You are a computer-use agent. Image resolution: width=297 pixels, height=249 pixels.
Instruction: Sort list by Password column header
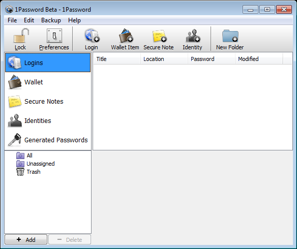pyautogui.click(x=212, y=59)
